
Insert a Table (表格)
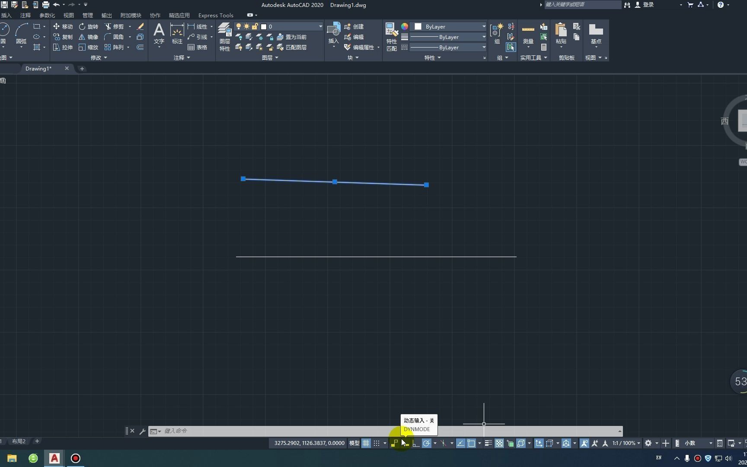pos(198,47)
